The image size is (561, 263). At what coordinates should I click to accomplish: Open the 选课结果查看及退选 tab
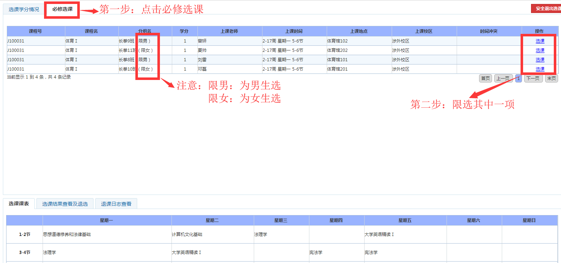click(x=65, y=203)
